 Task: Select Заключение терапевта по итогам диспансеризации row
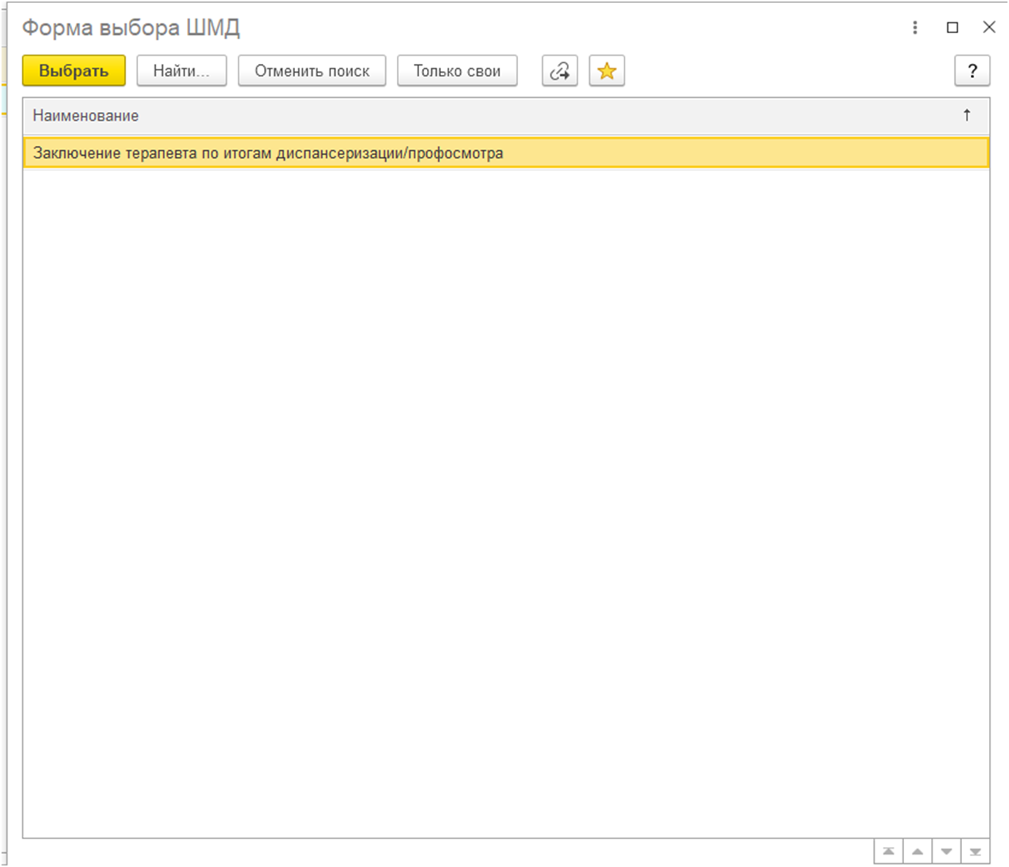coord(268,153)
